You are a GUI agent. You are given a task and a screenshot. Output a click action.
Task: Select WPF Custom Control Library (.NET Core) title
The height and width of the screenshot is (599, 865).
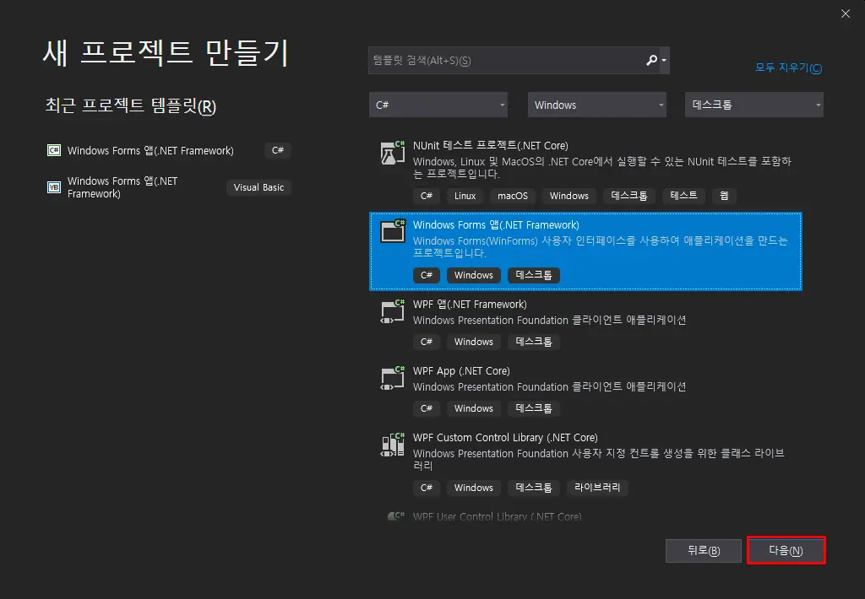click(505, 438)
